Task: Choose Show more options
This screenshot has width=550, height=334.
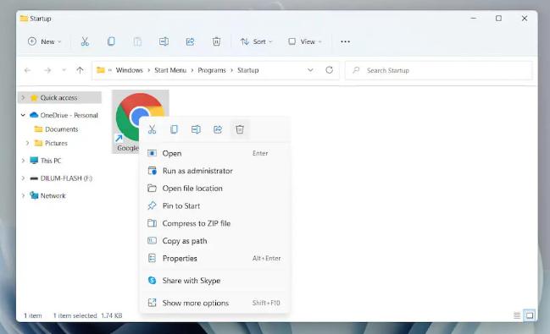Action: click(x=214, y=303)
